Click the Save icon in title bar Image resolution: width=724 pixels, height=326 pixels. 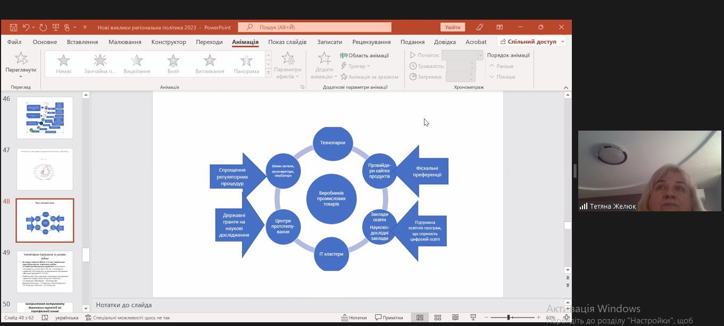tap(13, 27)
